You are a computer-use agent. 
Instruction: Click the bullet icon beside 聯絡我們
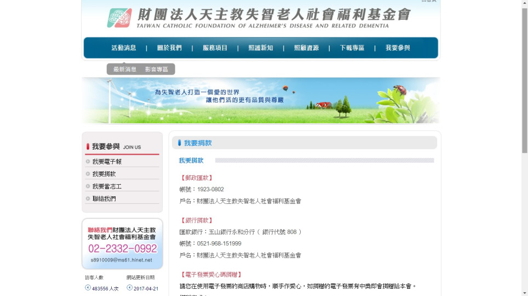click(x=88, y=198)
